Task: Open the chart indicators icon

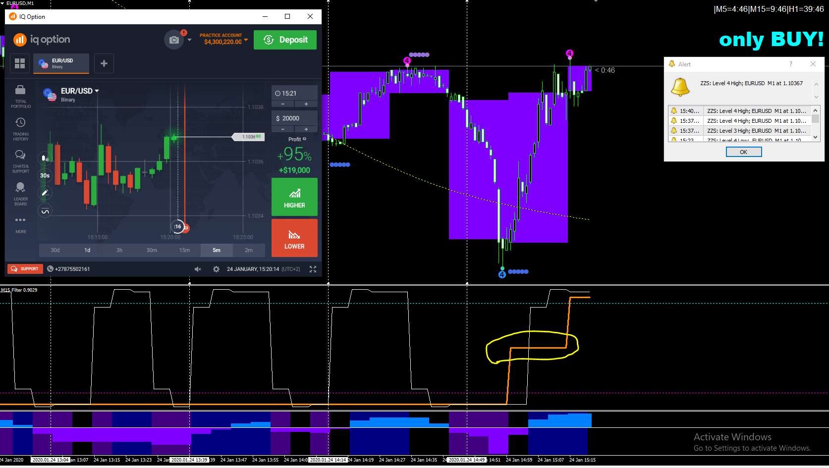Action: point(45,211)
